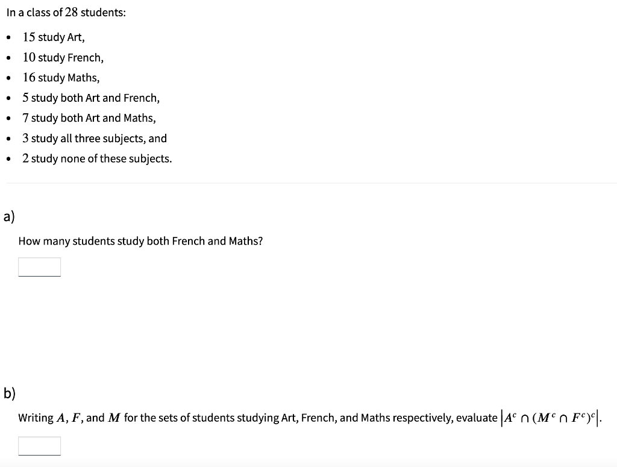Screen dimensions: 617x467
Task: Click the bullet '10 study French'
Action: point(62,57)
